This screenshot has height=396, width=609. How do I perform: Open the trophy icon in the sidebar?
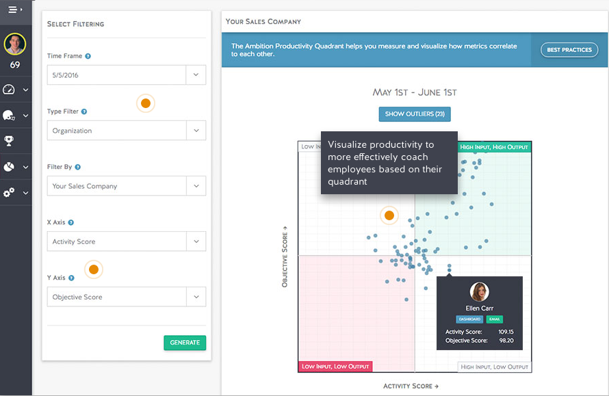coord(10,141)
